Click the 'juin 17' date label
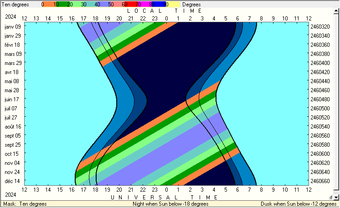Viewport: 340px width, 208px height. 12,99
